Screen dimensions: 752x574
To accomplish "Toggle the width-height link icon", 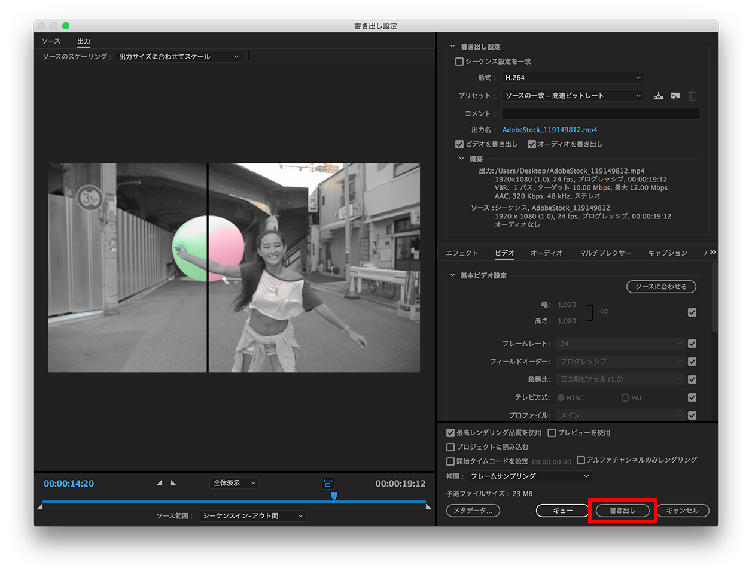I will click(x=604, y=312).
